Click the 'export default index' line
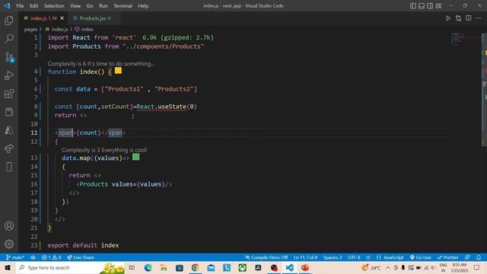487x274 pixels. click(x=83, y=245)
